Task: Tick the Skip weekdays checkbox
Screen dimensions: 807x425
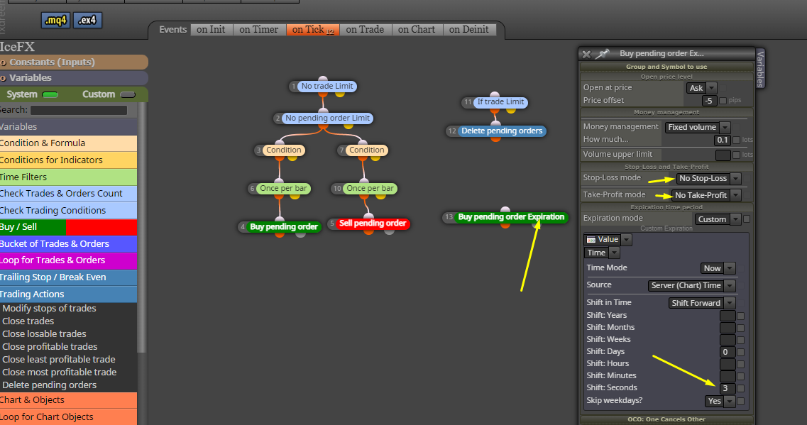Action: pos(740,402)
